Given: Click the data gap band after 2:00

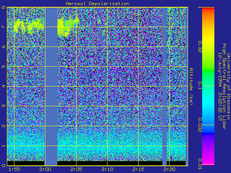Looking at the screenshot, I should [x=51, y=86].
